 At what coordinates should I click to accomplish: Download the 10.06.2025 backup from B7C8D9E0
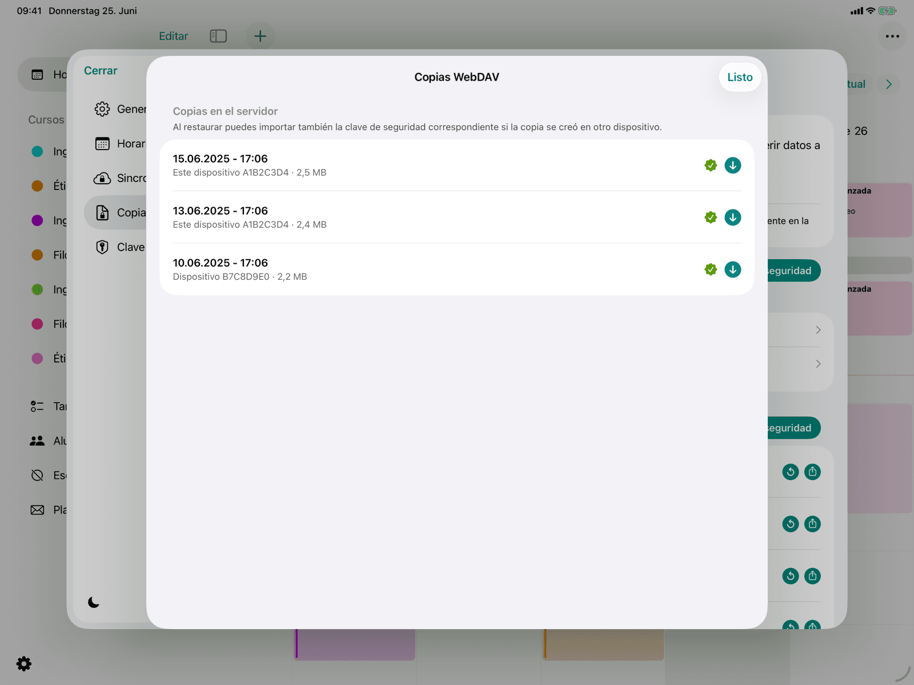(732, 269)
